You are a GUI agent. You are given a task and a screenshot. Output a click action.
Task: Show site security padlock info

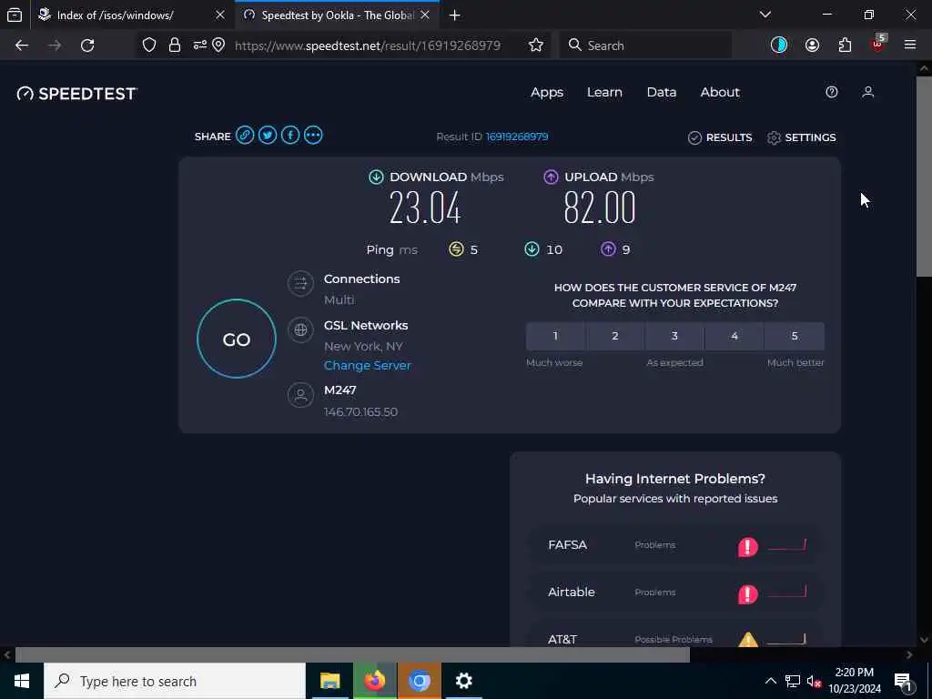[174, 46]
